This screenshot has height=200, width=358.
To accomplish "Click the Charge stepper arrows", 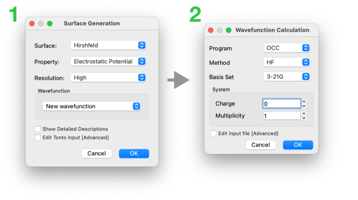I will click(x=304, y=104).
